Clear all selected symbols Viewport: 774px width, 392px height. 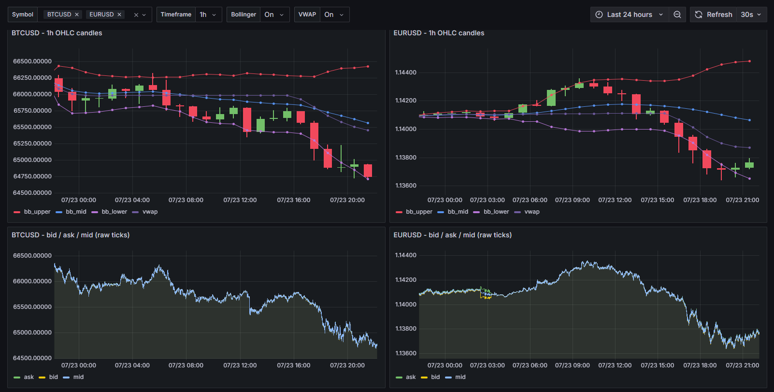click(136, 15)
